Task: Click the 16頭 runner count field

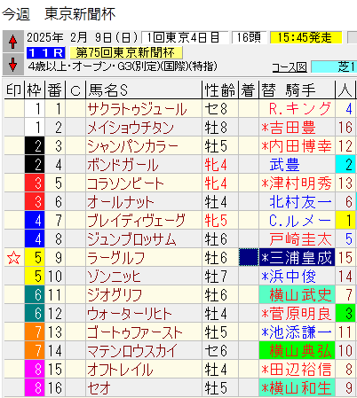Action: click(x=249, y=37)
